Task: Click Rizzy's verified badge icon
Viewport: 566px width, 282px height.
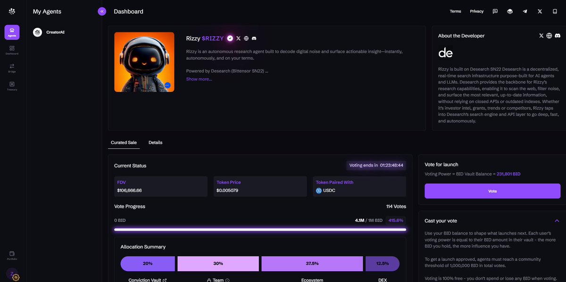Action: pos(230,38)
